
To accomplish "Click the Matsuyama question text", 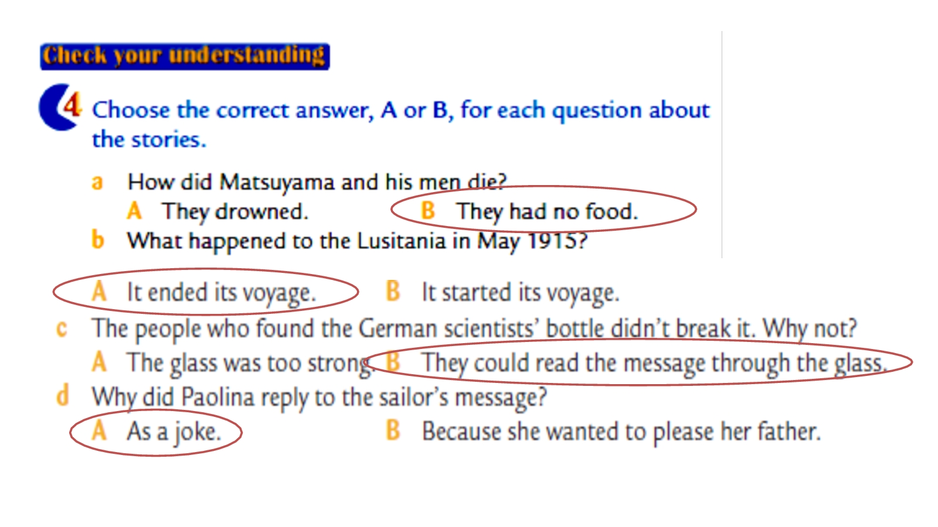I will tap(317, 182).
